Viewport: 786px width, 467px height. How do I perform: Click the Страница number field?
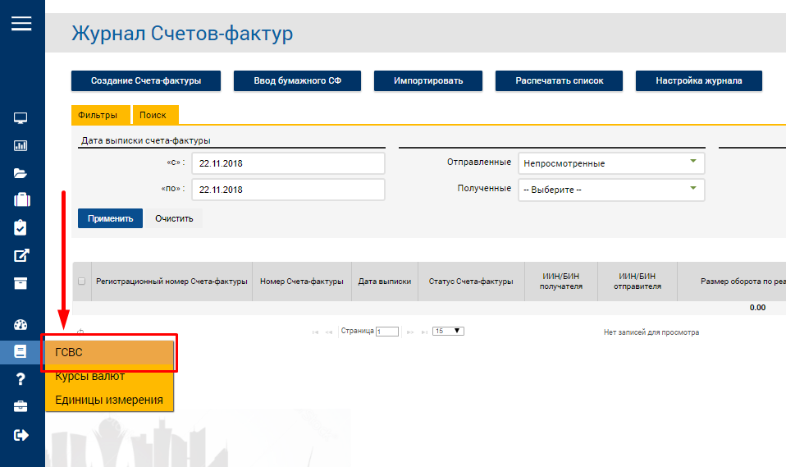(x=387, y=332)
